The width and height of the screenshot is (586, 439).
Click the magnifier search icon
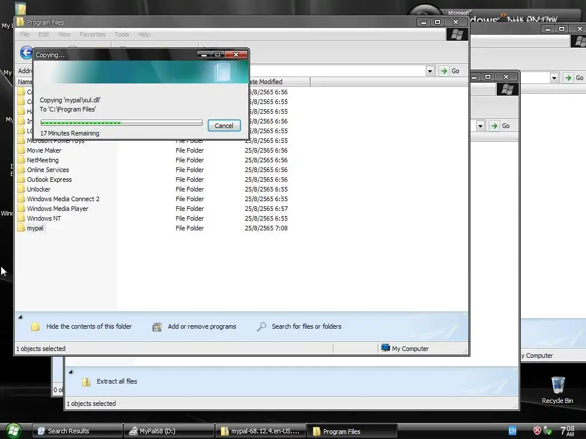[261, 326]
